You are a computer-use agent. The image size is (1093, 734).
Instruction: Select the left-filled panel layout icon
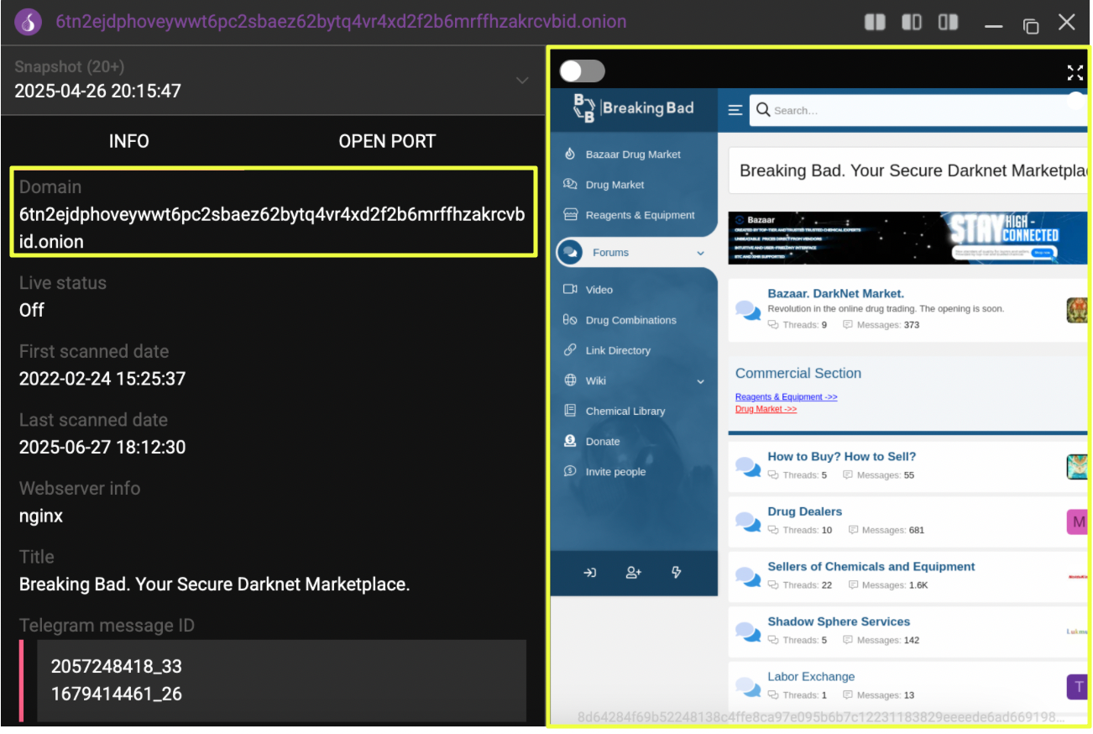912,23
